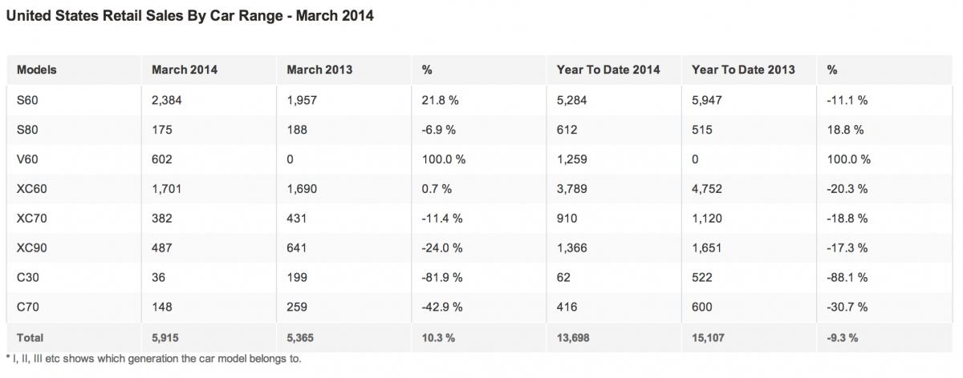Click the XC60 model cell
Screen dimensions: 963x378
tap(30, 188)
